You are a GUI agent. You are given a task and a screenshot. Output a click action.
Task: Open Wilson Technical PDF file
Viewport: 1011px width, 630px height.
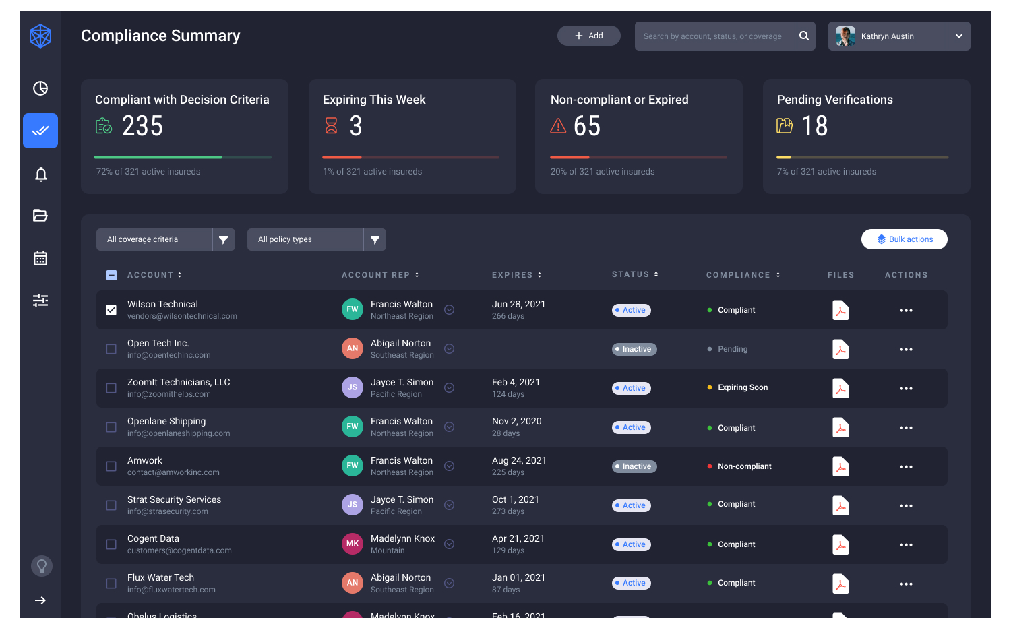point(840,311)
